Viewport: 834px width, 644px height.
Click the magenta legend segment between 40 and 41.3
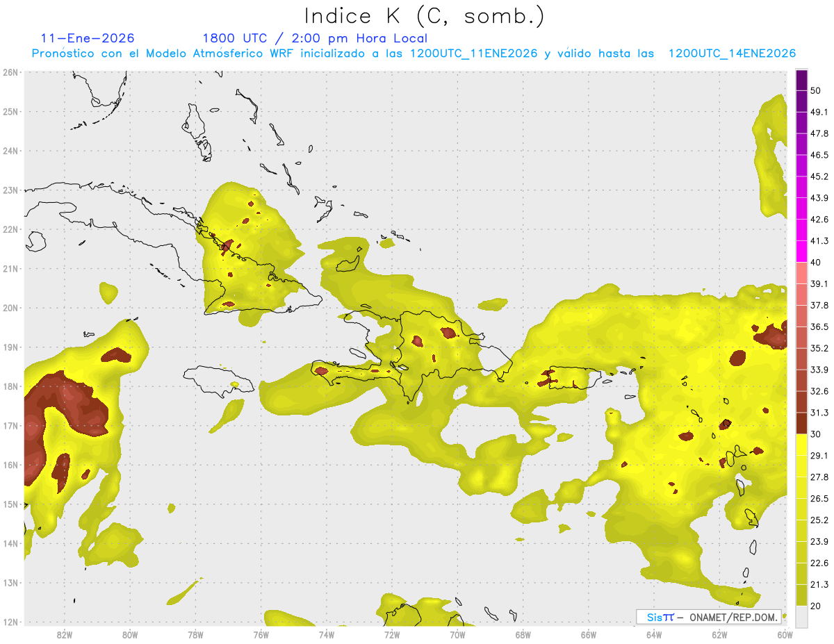pyautogui.click(x=801, y=251)
